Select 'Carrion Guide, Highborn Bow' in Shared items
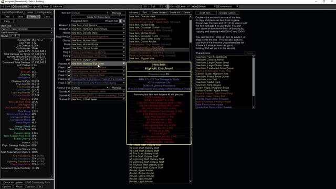The height and width of the screenshot is (189, 336). (x=212, y=73)
